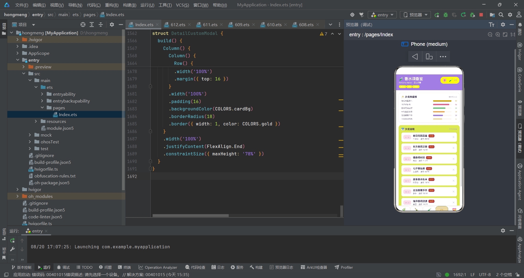Open the CodeGenie side panel

(520, 80)
